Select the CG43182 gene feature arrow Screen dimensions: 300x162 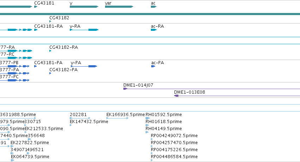50,21
